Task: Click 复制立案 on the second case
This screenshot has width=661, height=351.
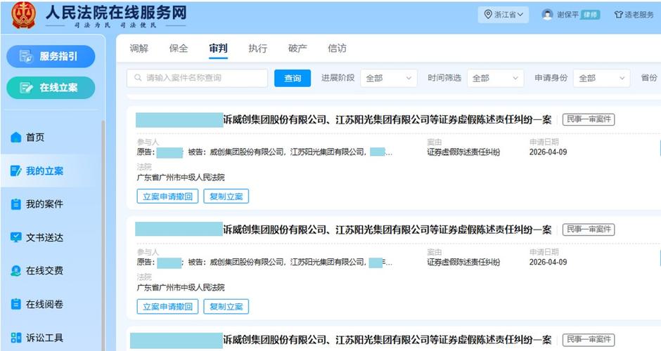Action: (226, 307)
